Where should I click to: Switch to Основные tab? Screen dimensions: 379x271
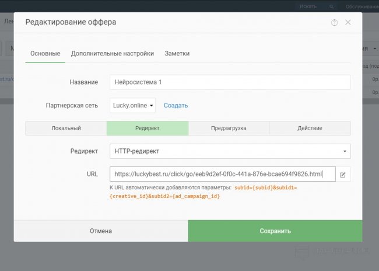pyautogui.click(x=45, y=54)
